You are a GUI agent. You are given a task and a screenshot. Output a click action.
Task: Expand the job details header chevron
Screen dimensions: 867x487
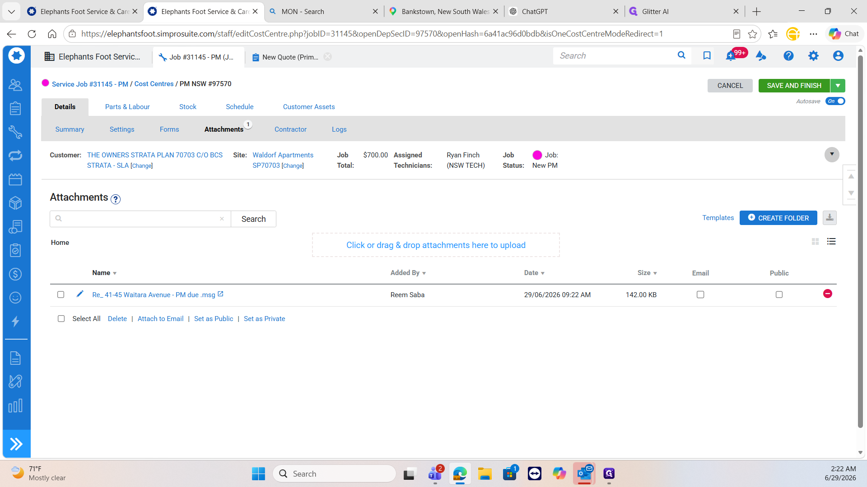tap(832, 155)
